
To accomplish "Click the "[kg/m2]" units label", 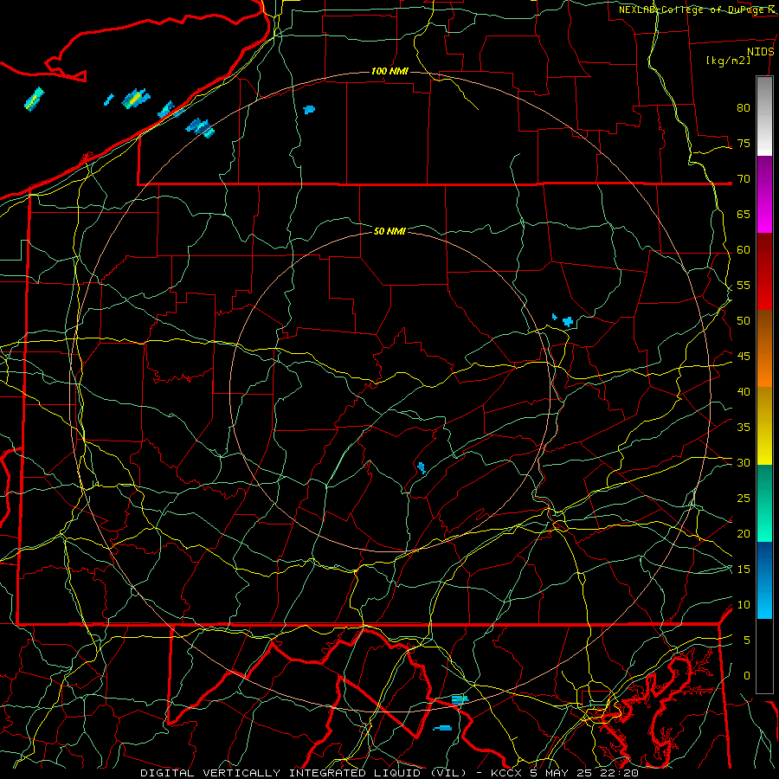I will (728, 61).
